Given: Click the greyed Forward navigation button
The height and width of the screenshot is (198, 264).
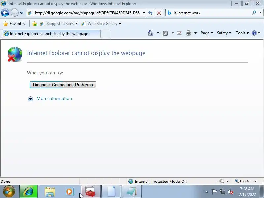Looking at the screenshot, I should pos(15,13).
